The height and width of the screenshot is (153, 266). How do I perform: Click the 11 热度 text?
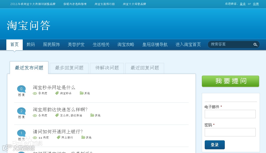coord(44,138)
